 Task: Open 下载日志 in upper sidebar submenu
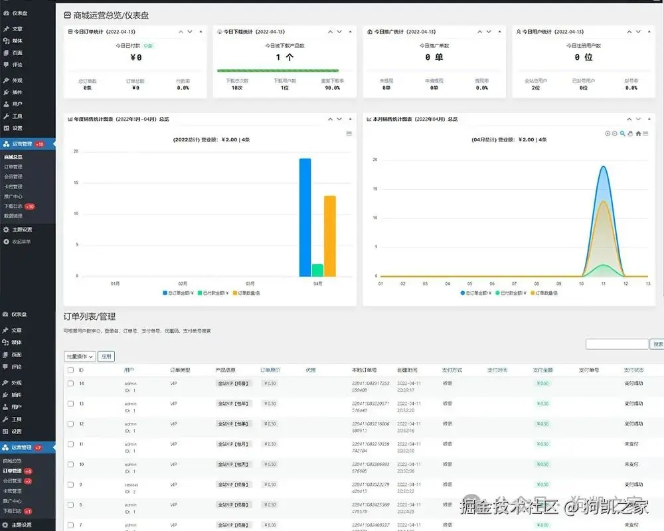(x=13, y=206)
